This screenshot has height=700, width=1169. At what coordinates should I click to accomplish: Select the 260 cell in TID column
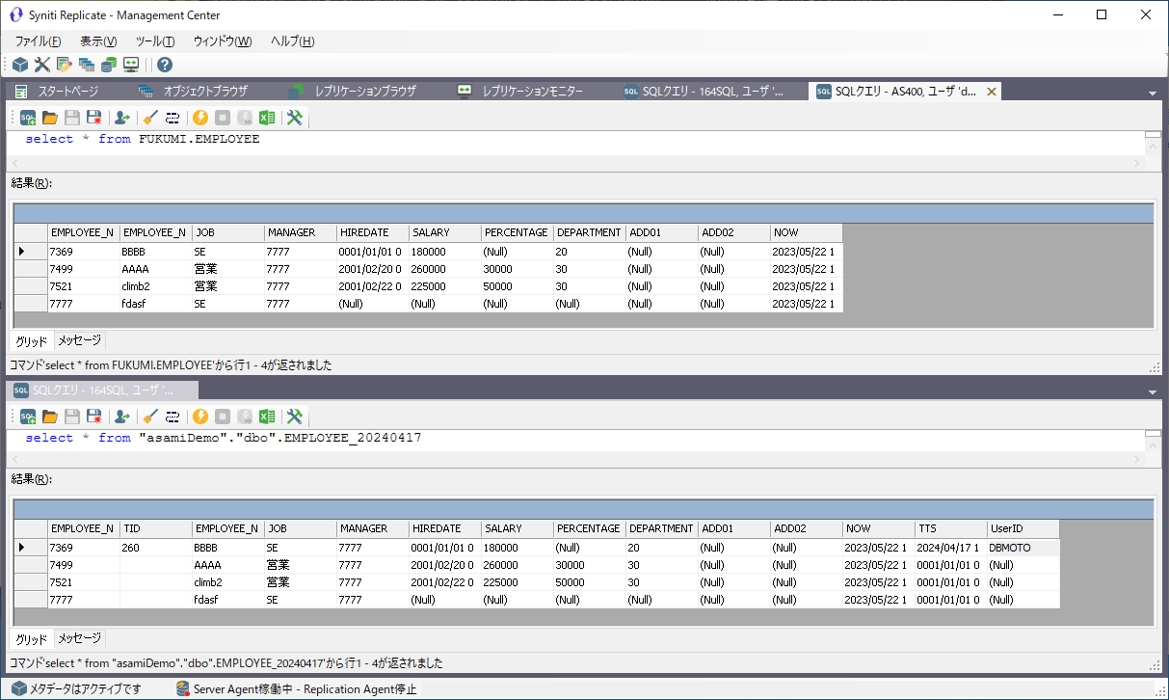point(156,548)
